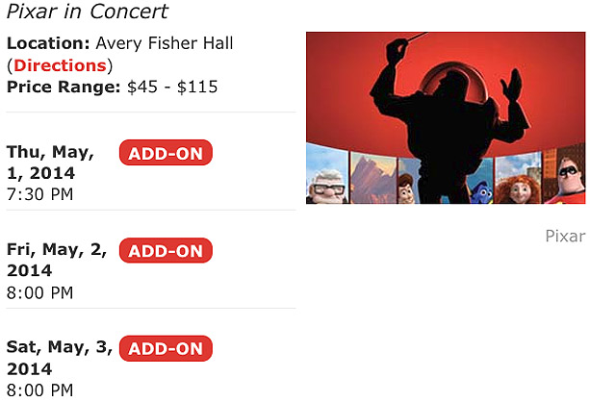Click Merida with red hair in image
The image size is (590, 402).
point(518,188)
